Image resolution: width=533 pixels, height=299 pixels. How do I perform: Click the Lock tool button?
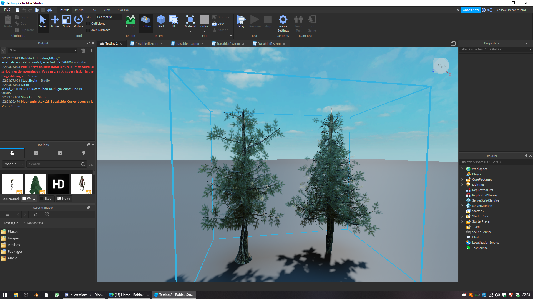click(218, 24)
